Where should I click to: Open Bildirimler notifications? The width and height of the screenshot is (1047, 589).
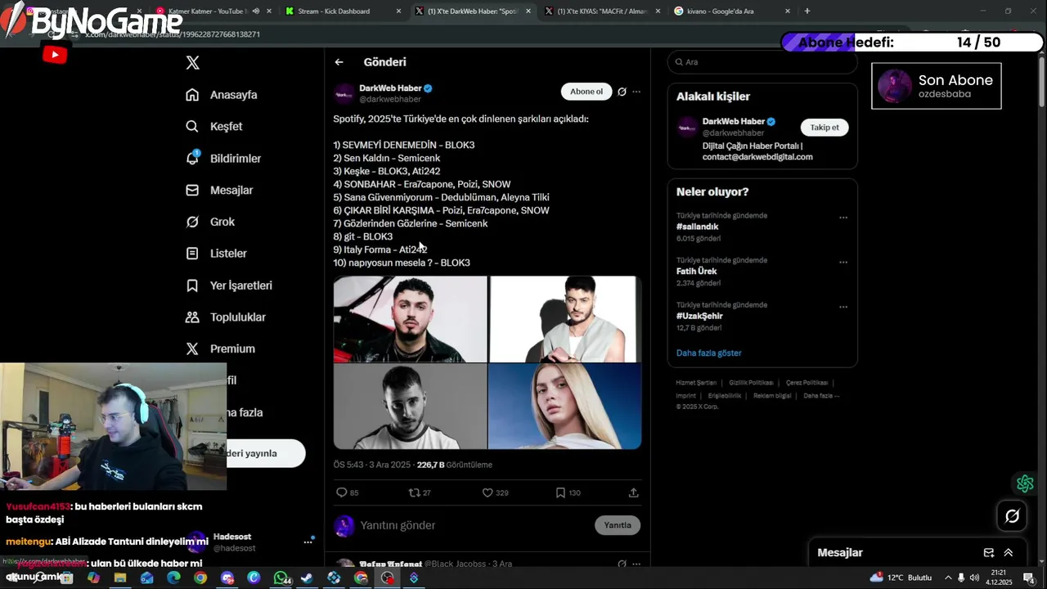tap(223, 158)
